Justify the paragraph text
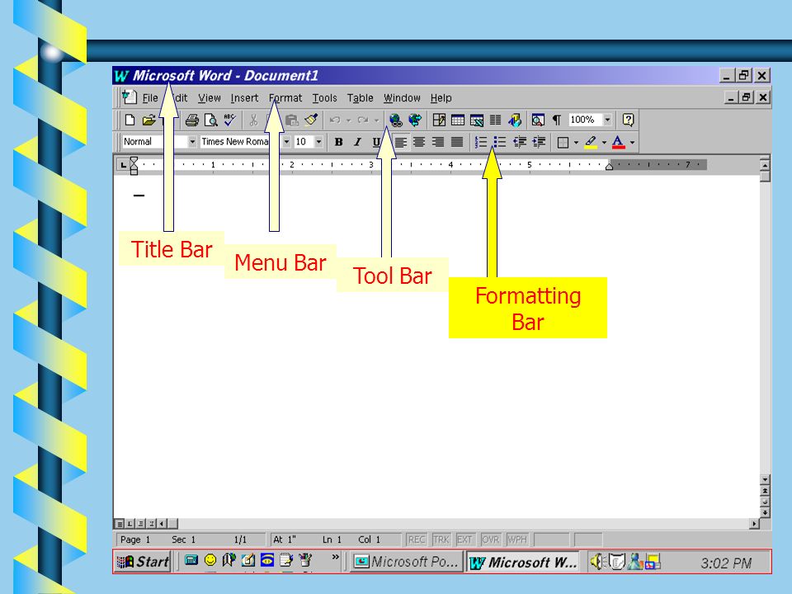The width and height of the screenshot is (792, 594). (457, 142)
